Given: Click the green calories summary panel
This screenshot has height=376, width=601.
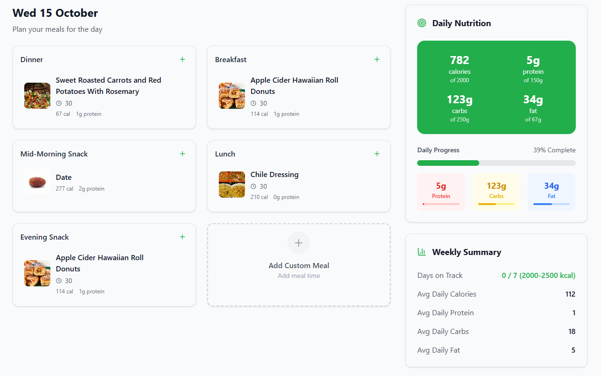Looking at the screenshot, I should pyautogui.click(x=496, y=87).
